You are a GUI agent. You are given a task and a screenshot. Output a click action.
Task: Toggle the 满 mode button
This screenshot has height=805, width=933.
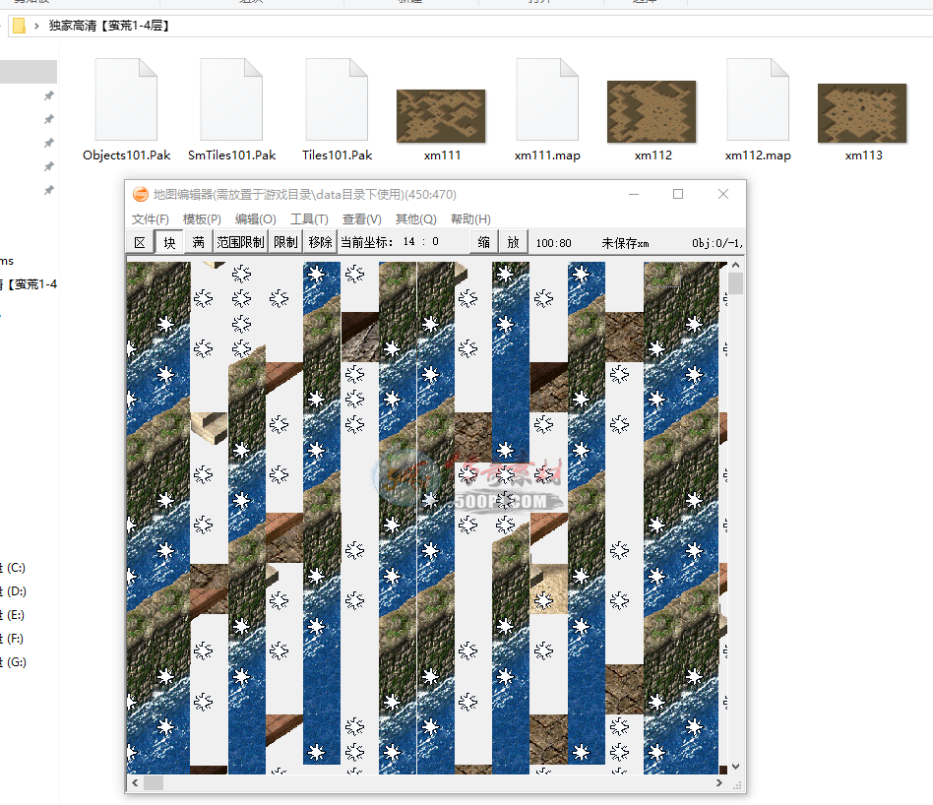coord(199,242)
